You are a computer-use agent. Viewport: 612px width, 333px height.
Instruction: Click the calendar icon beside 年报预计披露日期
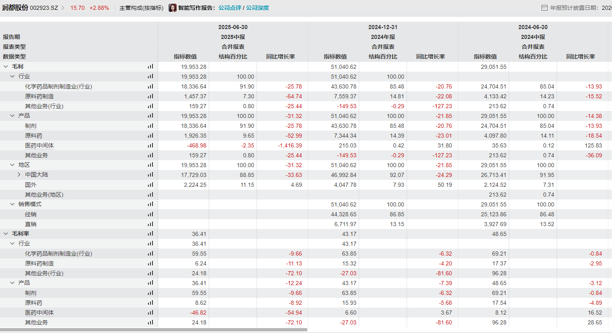[544, 8]
